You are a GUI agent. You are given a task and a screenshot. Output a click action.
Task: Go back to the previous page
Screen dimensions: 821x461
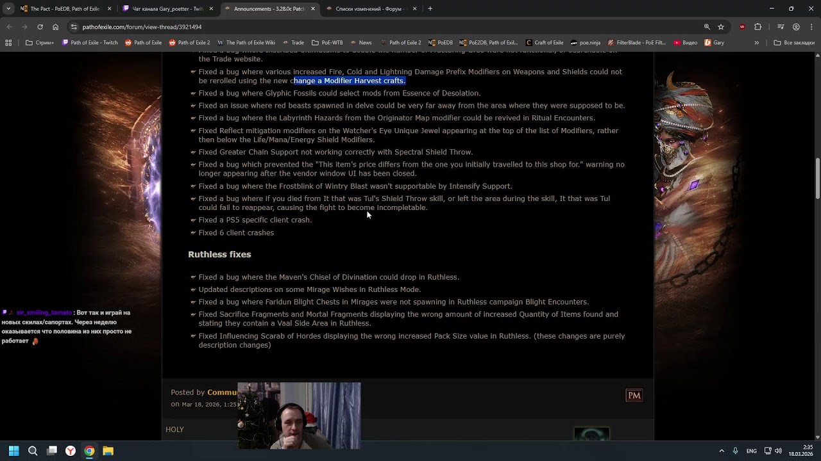(x=9, y=27)
